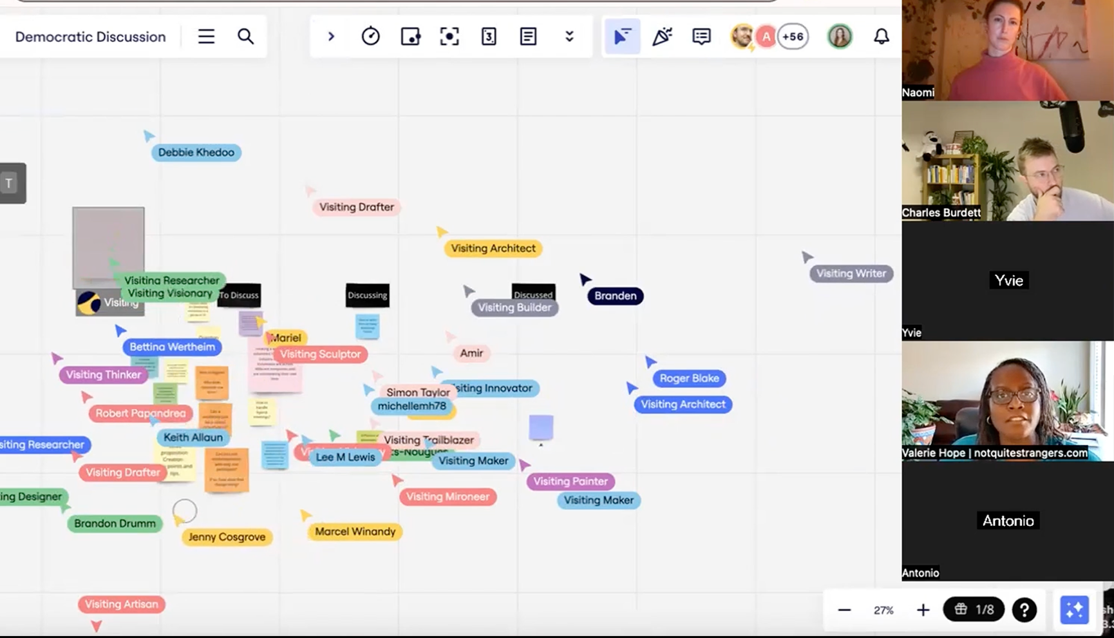Image resolution: width=1114 pixels, height=638 pixels.
Task: Click '+56' to view all collaborators
Action: click(x=793, y=37)
